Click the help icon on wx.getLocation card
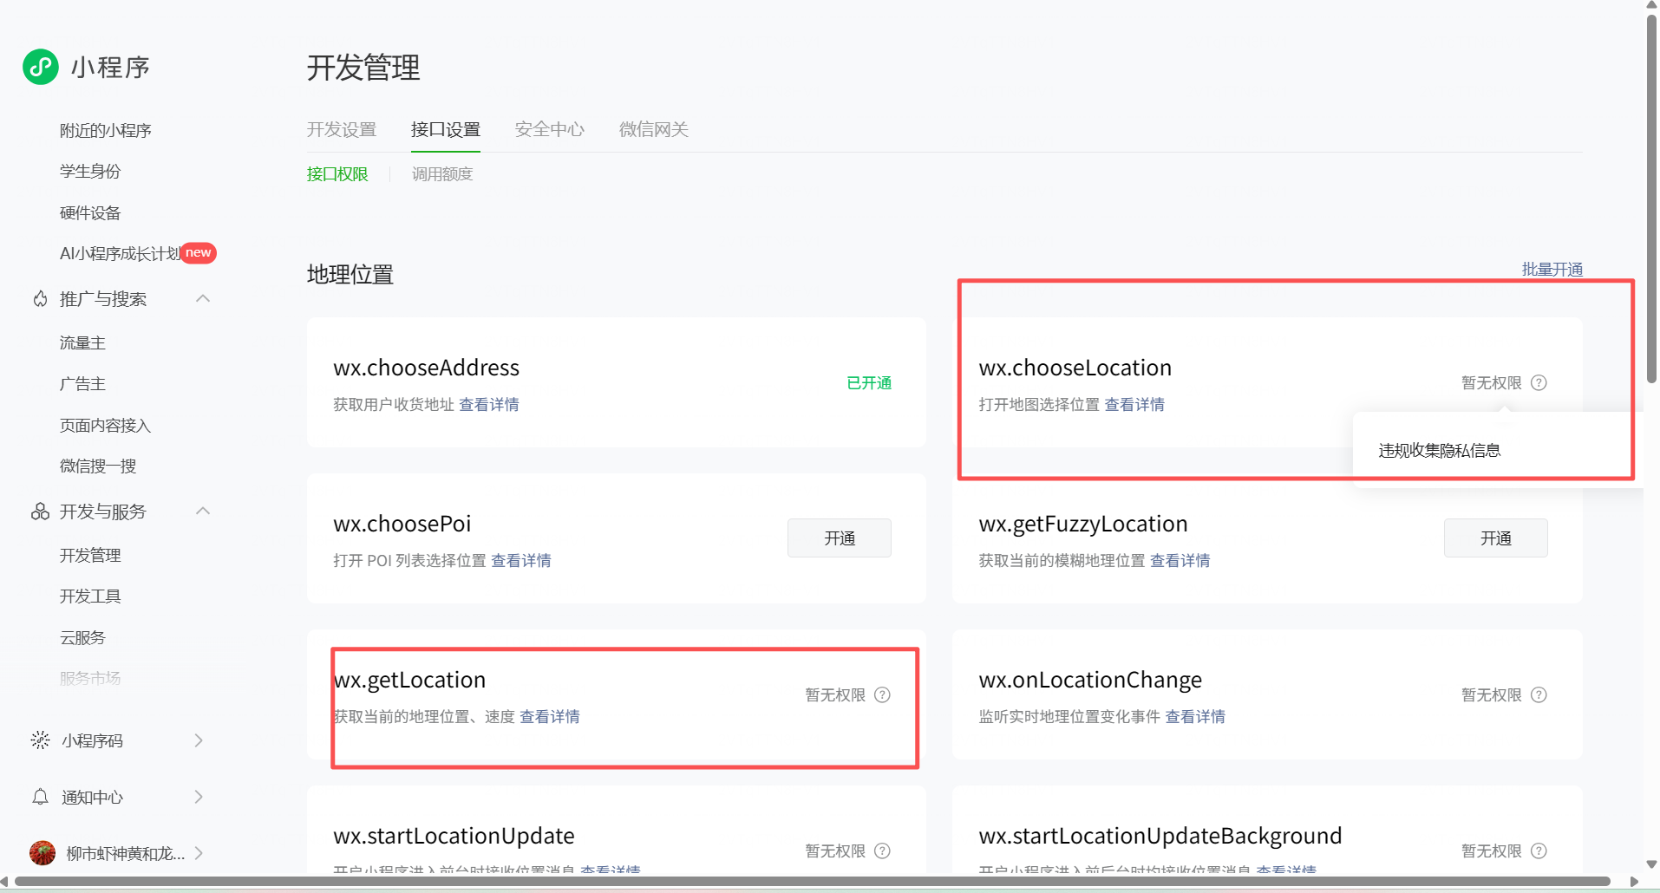Viewport: 1660px width, 893px height. click(x=882, y=694)
